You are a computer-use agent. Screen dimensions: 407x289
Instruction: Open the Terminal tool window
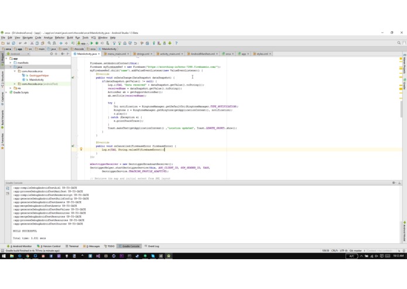click(72, 246)
